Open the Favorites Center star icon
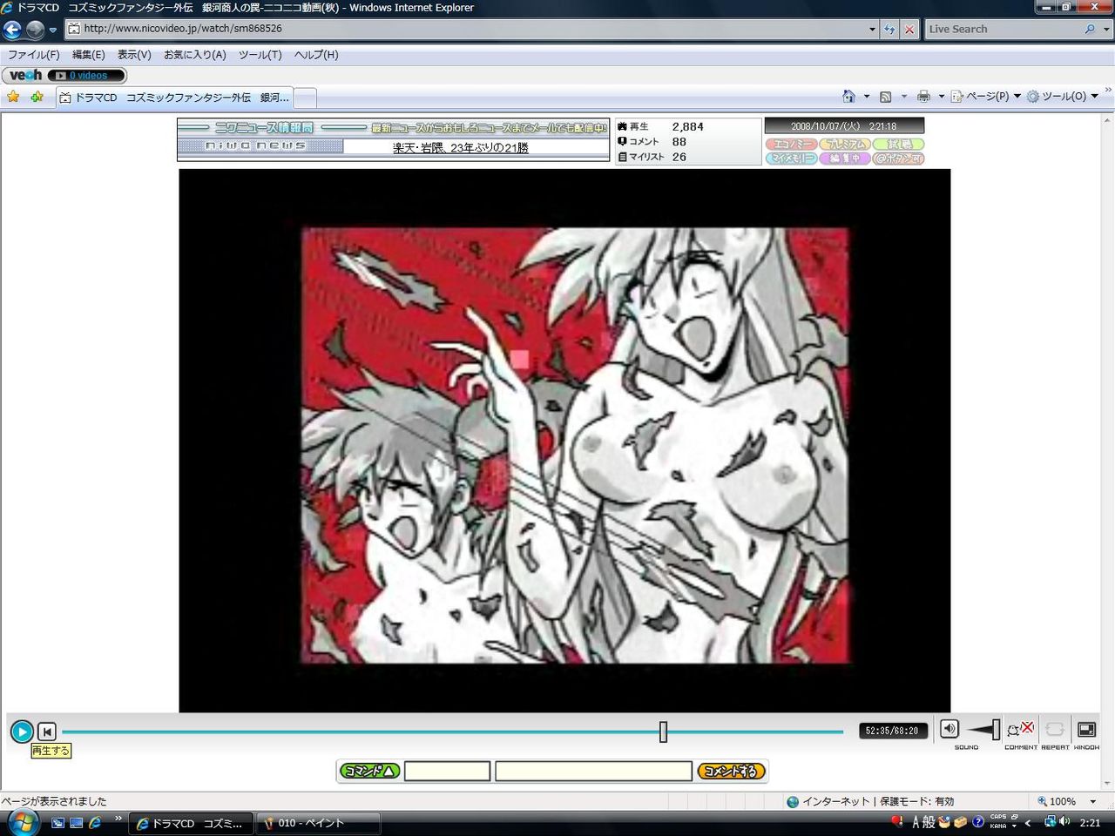 click(13, 97)
